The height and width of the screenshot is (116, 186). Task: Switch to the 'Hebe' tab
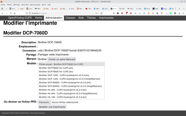(156, 9)
